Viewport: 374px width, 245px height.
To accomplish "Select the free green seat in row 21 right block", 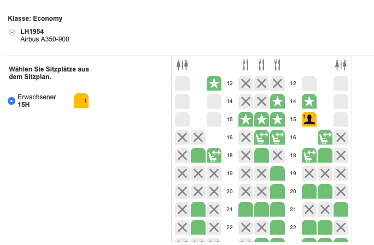I will 341,210.
